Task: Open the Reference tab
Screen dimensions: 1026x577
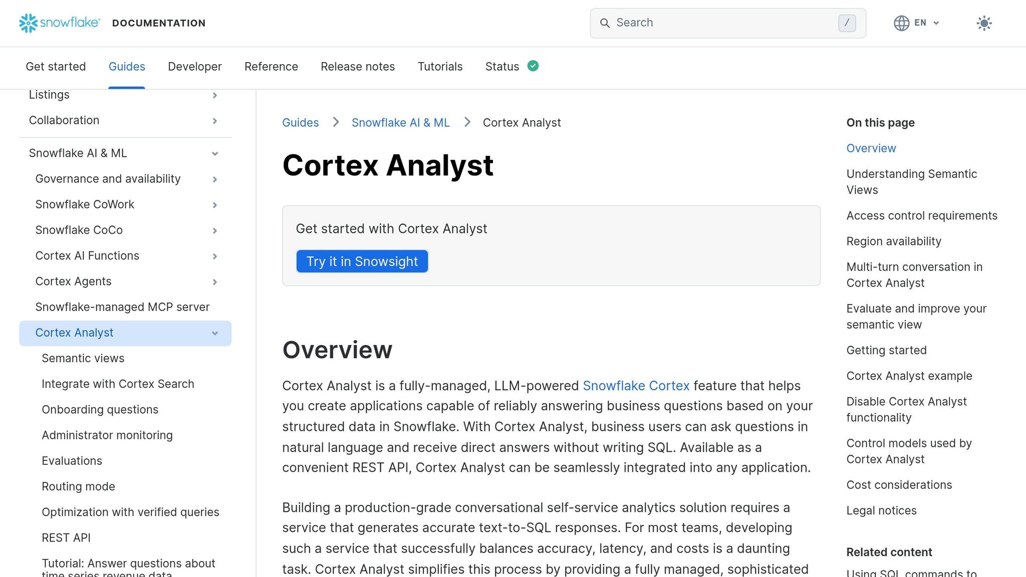Action: (271, 67)
